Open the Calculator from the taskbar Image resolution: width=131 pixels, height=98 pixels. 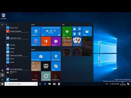[59, 84]
